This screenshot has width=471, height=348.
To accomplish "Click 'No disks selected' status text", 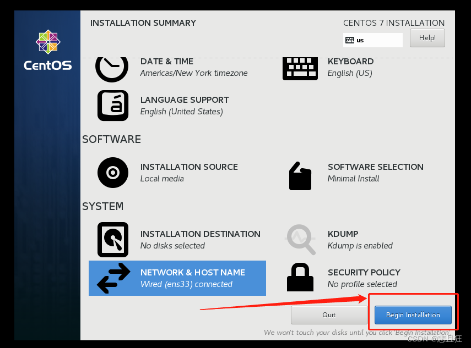I will (x=173, y=246).
